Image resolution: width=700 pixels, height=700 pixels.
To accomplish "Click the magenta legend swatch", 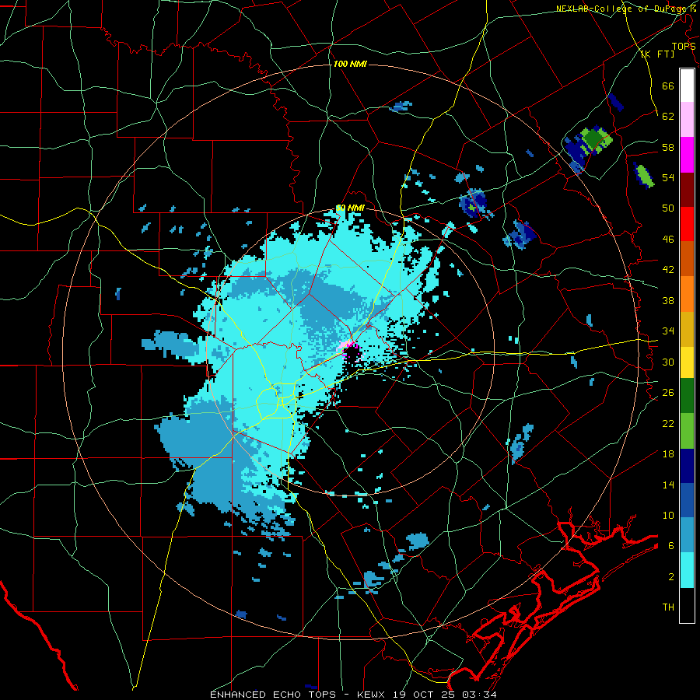I will 687,155.
